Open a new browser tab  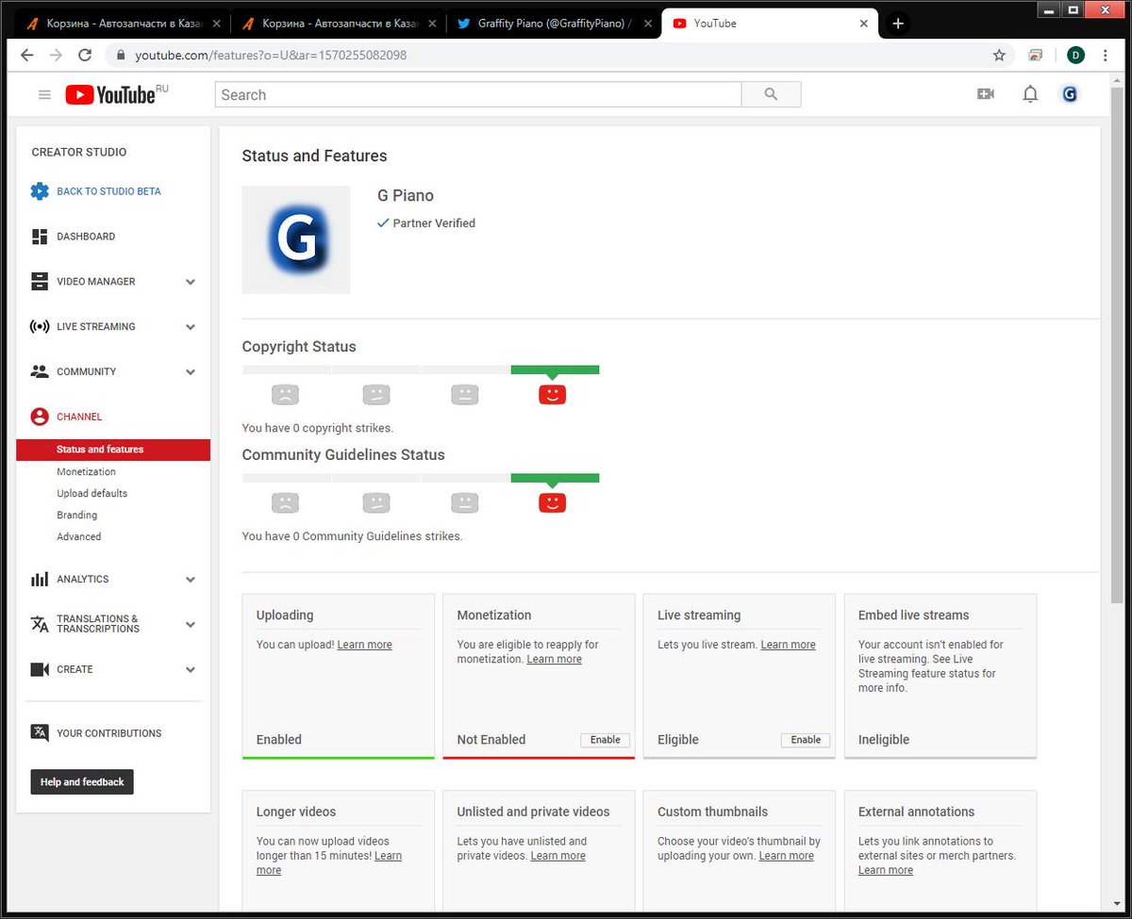point(898,24)
